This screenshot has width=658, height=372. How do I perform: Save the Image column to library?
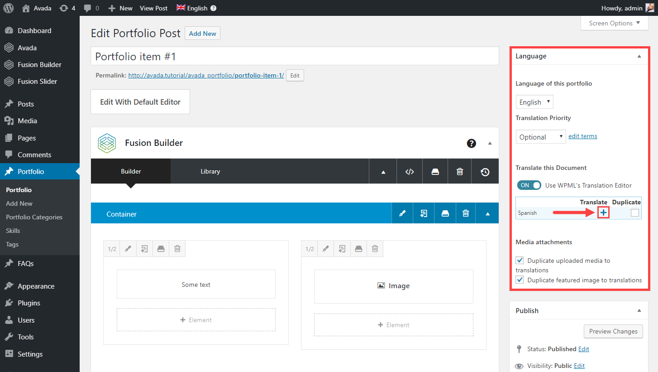point(358,249)
